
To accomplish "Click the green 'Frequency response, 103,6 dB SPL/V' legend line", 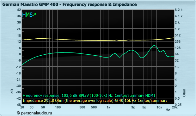I will click(89, 96).
